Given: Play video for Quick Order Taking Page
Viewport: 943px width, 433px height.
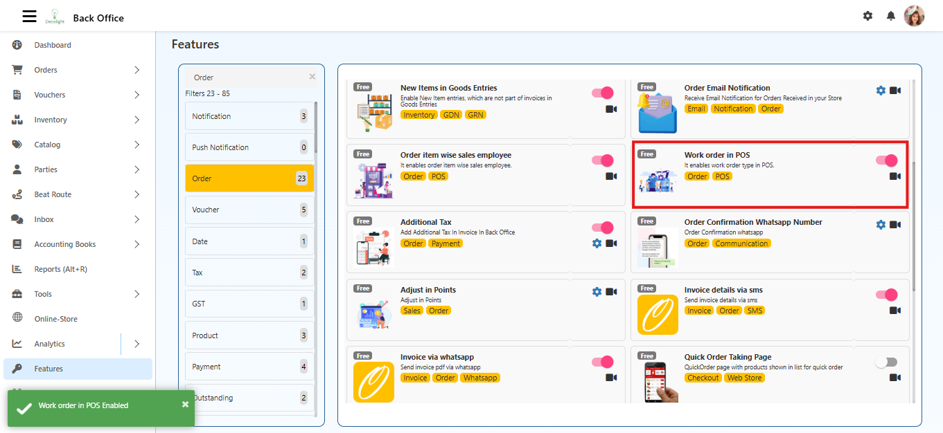Looking at the screenshot, I should 895,378.
